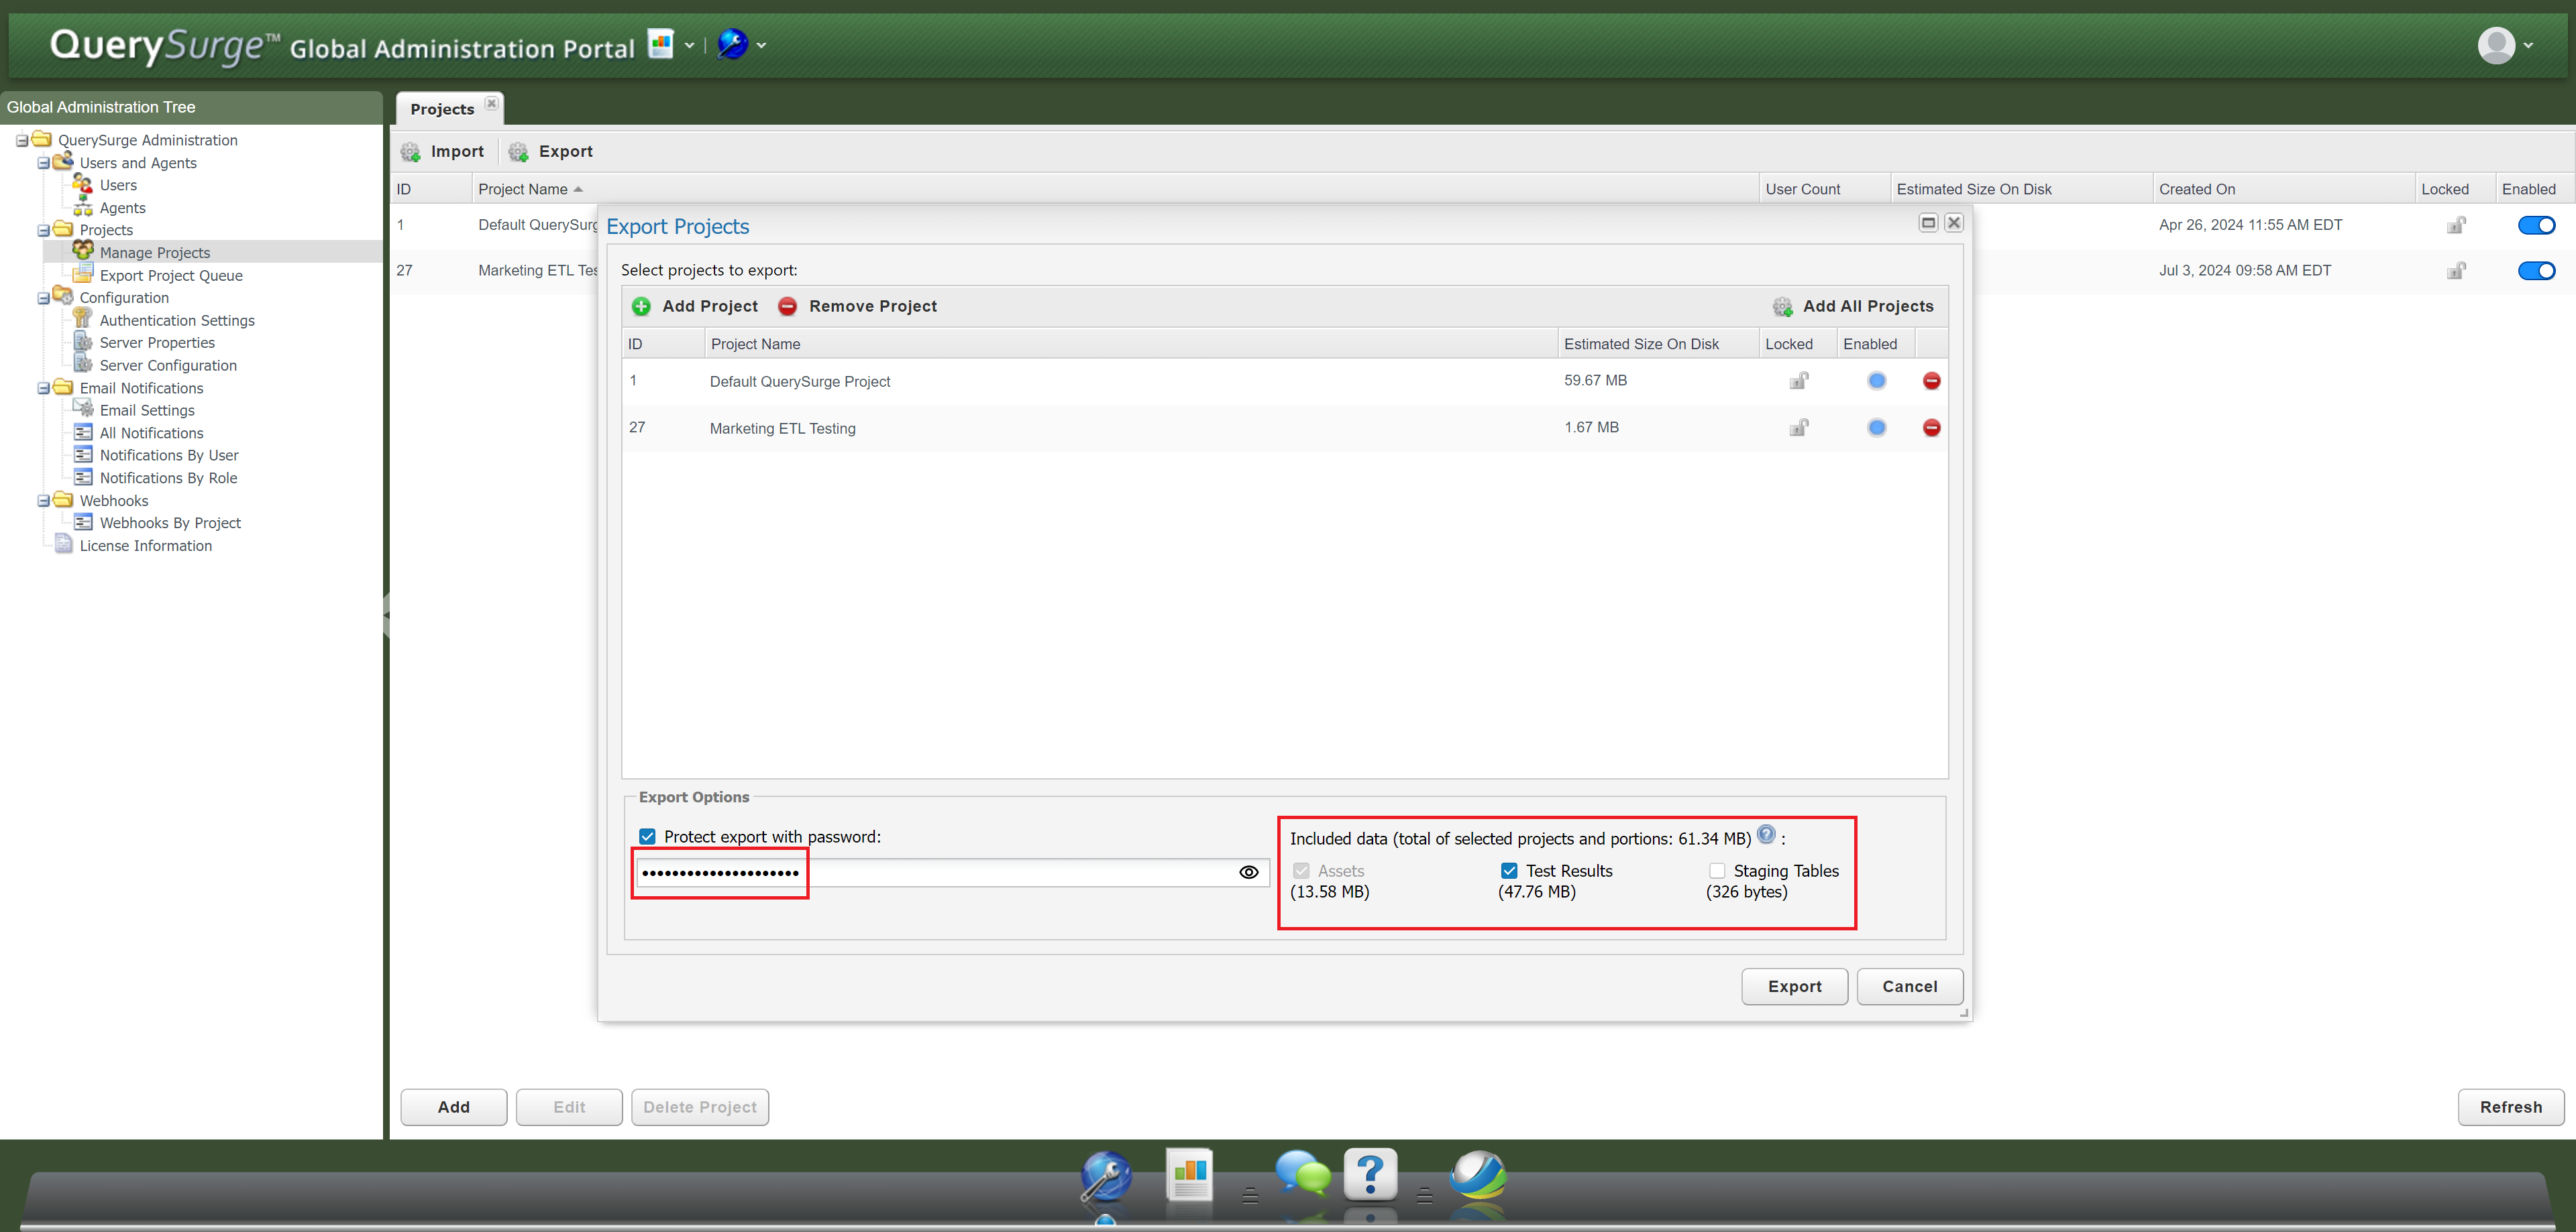
Task: Collapse the Email Notifications tree node
Action: point(44,389)
